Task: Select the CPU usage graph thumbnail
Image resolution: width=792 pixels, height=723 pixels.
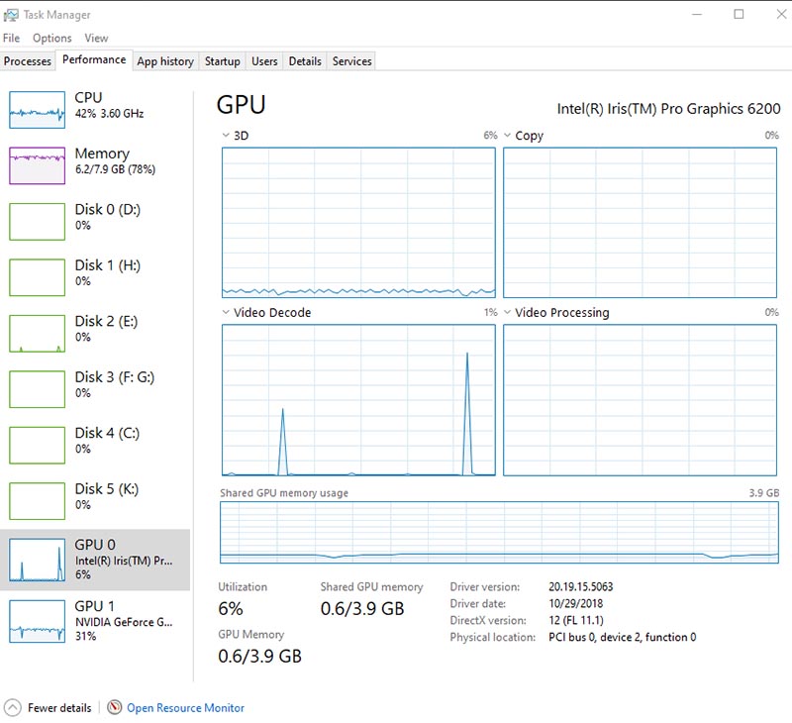Action: click(38, 110)
